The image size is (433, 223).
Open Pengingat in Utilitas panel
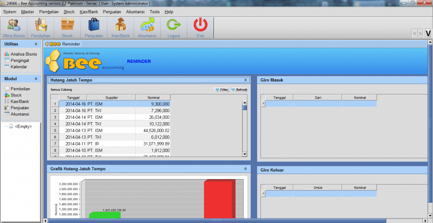click(x=17, y=61)
